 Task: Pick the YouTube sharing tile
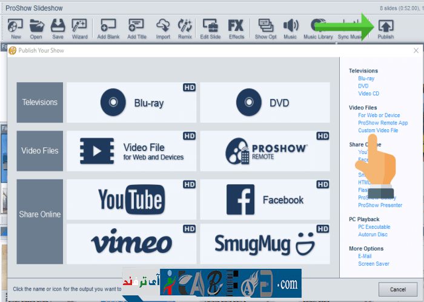[131, 200]
